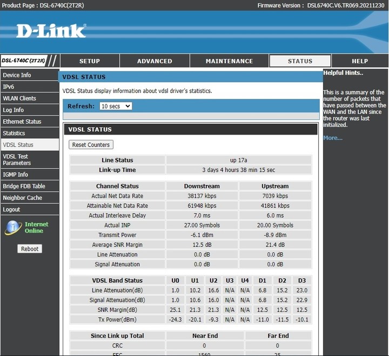Click the 'Actual Net Data Rate' label
389x356 pixels.
[117, 196]
